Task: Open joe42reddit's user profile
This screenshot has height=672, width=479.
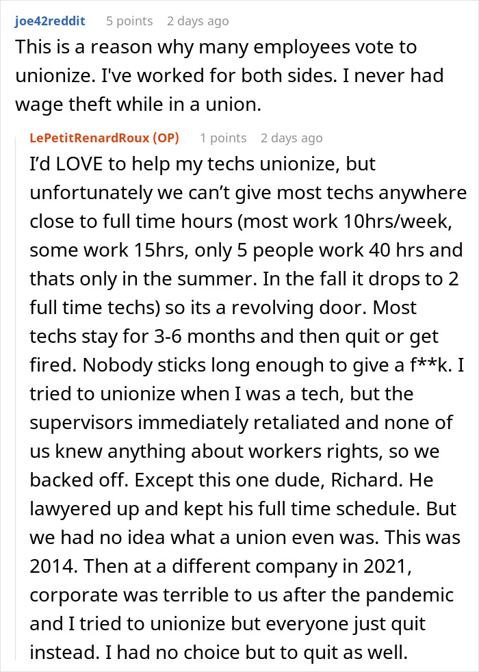Action: [x=50, y=21]
